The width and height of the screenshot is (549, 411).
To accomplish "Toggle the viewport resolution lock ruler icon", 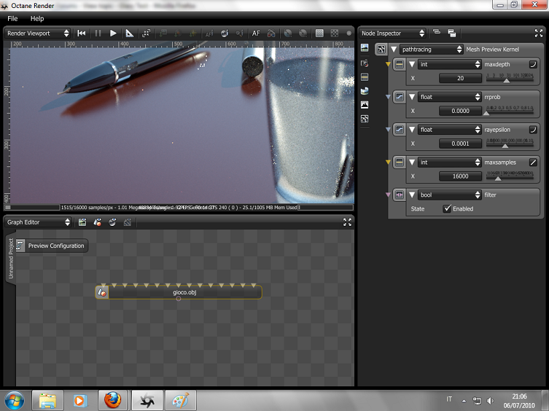I will 129,33.
